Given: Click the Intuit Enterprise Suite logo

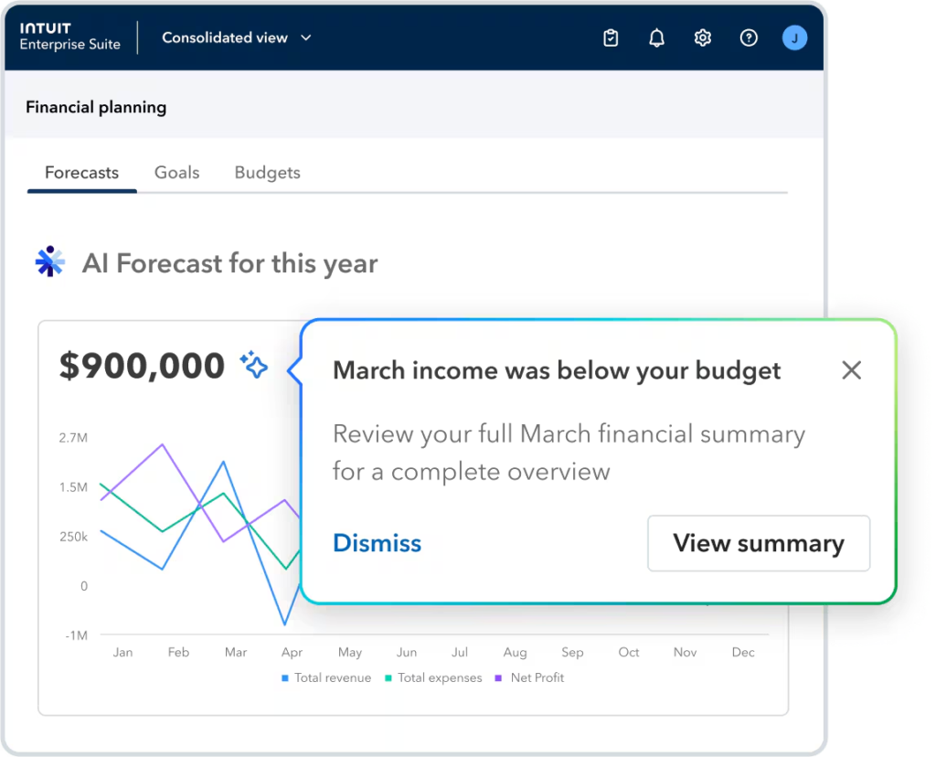Looking at the screenshot, I should [x=69, y=37].
